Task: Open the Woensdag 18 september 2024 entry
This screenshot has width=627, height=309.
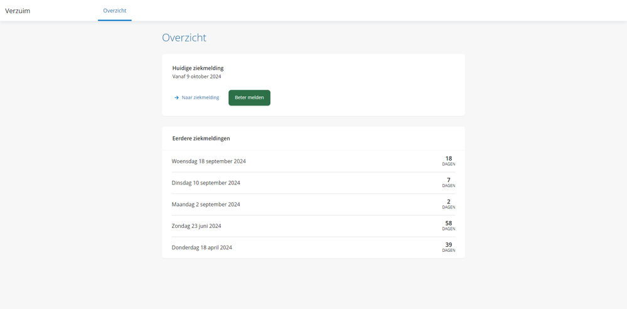Action: (x=209, y=161)
